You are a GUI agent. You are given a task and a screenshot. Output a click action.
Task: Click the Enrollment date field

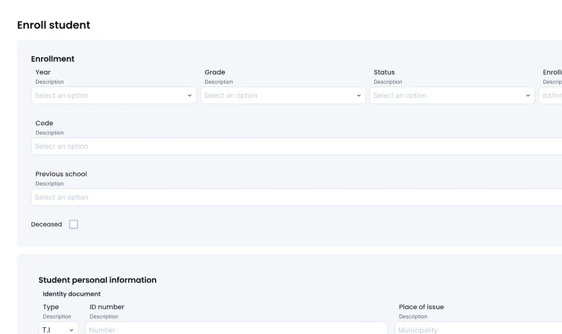click(551, 95)
